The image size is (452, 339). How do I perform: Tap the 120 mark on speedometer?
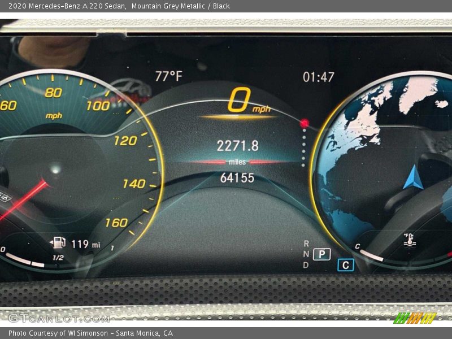click(x=125, y=141)
